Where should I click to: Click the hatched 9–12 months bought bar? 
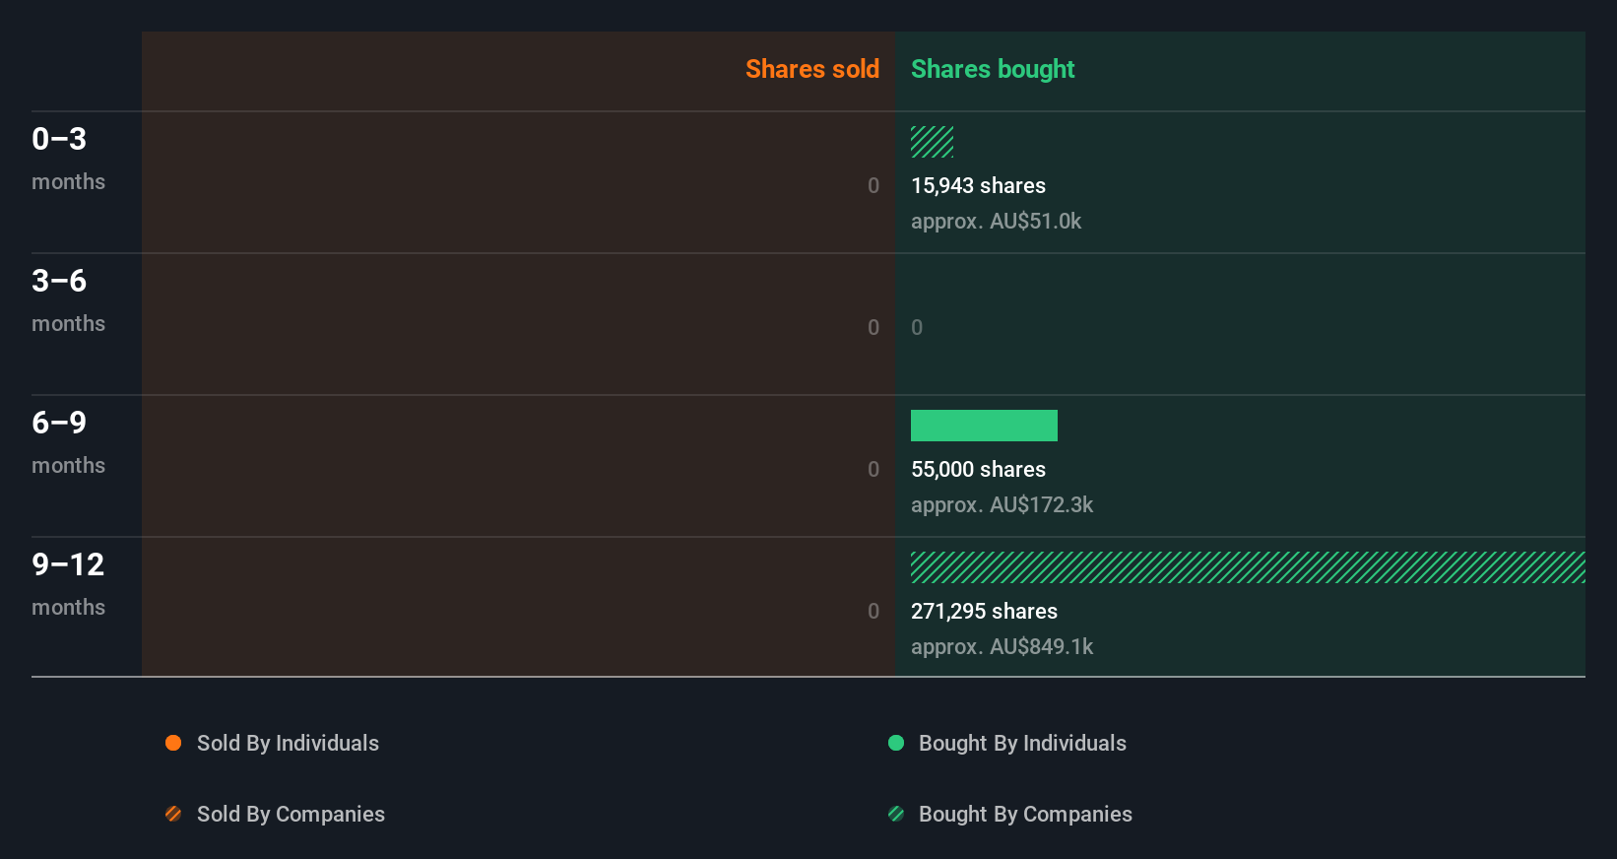pyautogui.click(x=1248, y=567)
